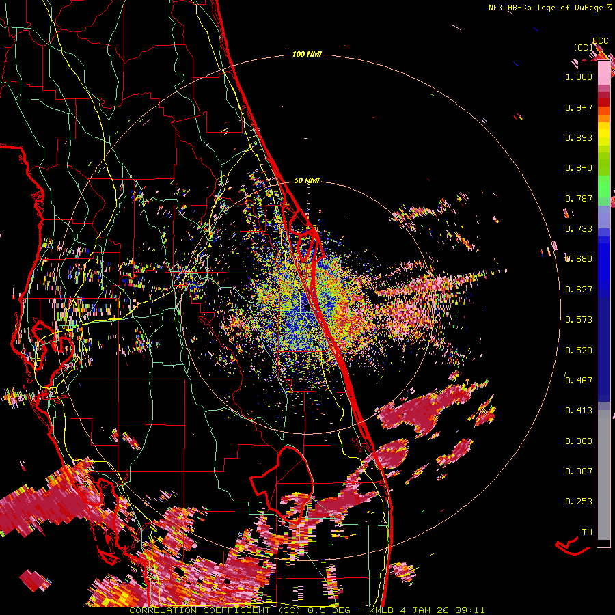
Task: Click the gray segment of the color bar
Action: [603, 475]
